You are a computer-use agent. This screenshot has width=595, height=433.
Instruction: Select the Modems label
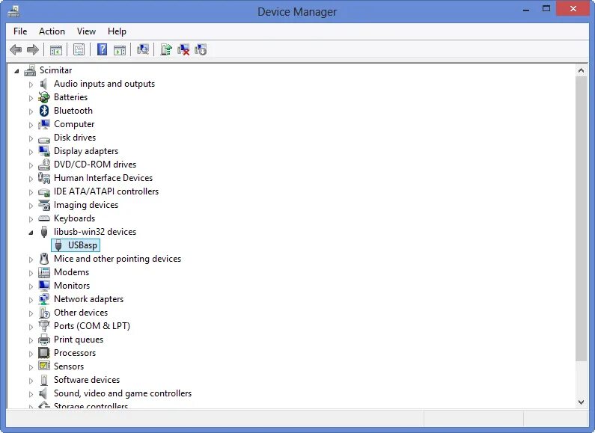(x=71, y=272)
